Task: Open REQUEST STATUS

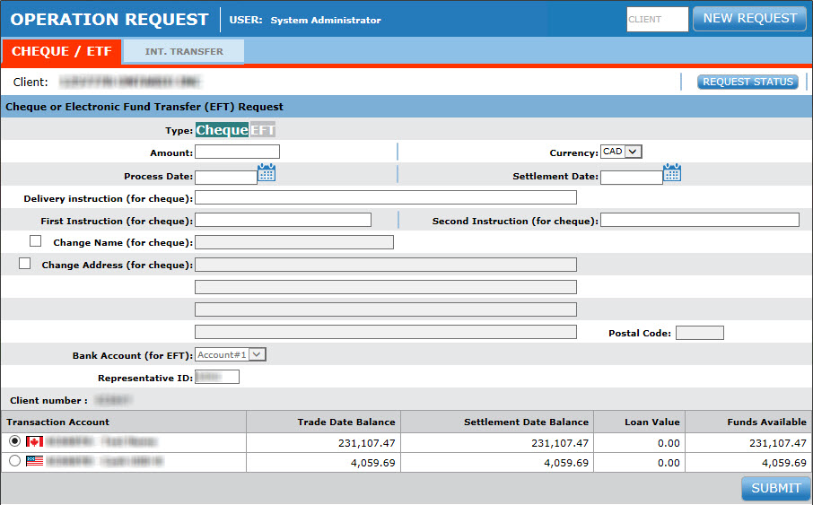Action: point(747,82)
